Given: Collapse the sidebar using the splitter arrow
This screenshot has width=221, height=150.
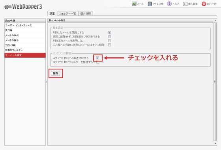Looking at the screenshot, I should tap(47, 82).
